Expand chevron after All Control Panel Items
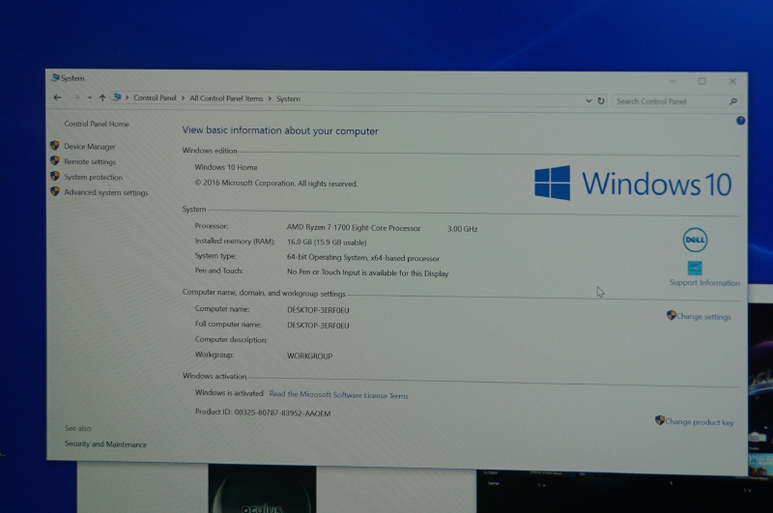This screenshot has width=773, height=513. coord(270,99)
